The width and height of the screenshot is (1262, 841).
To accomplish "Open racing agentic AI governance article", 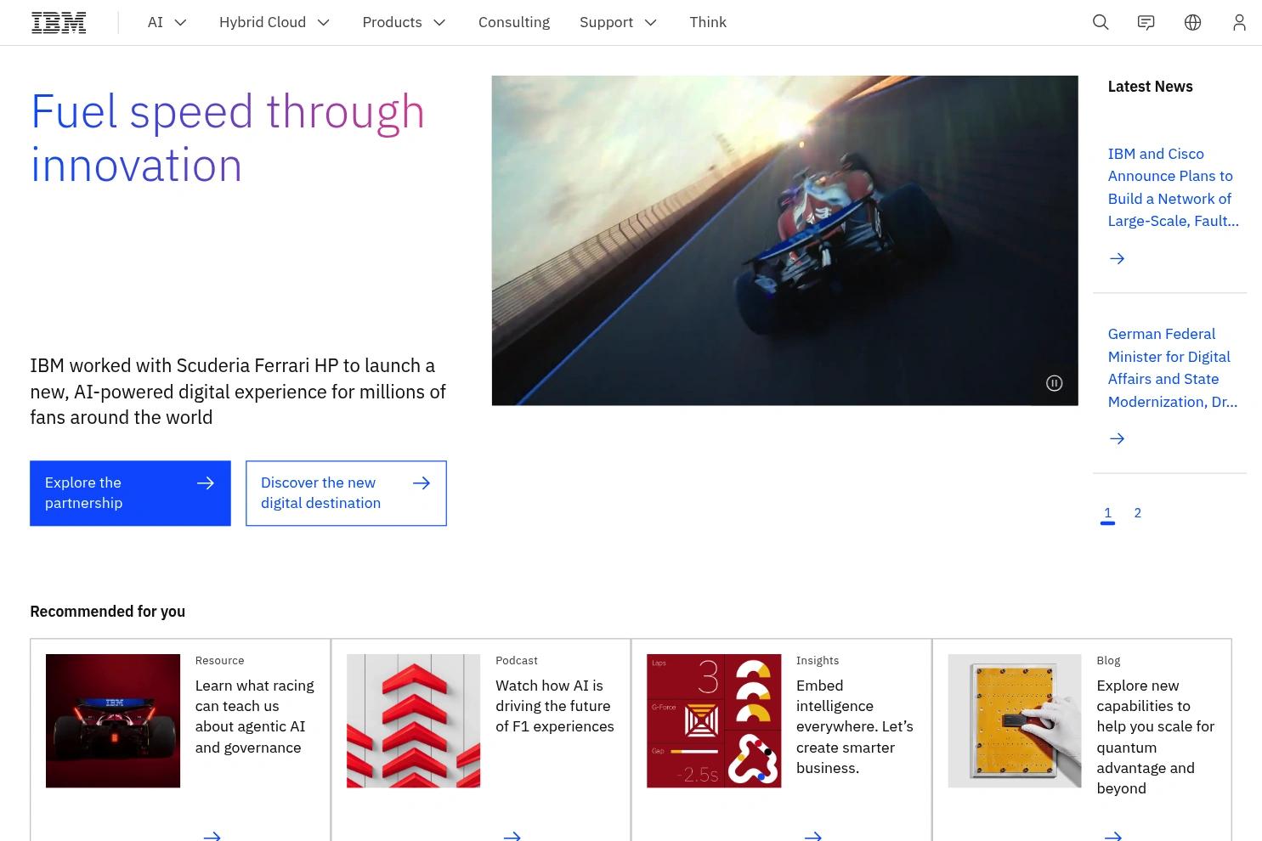I will coord(255,716).
